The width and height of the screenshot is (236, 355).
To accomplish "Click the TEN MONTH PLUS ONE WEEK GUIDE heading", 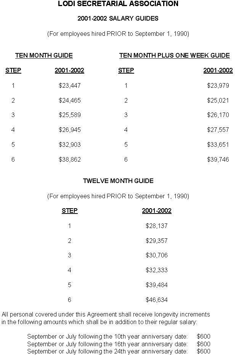I will [175, 55].
